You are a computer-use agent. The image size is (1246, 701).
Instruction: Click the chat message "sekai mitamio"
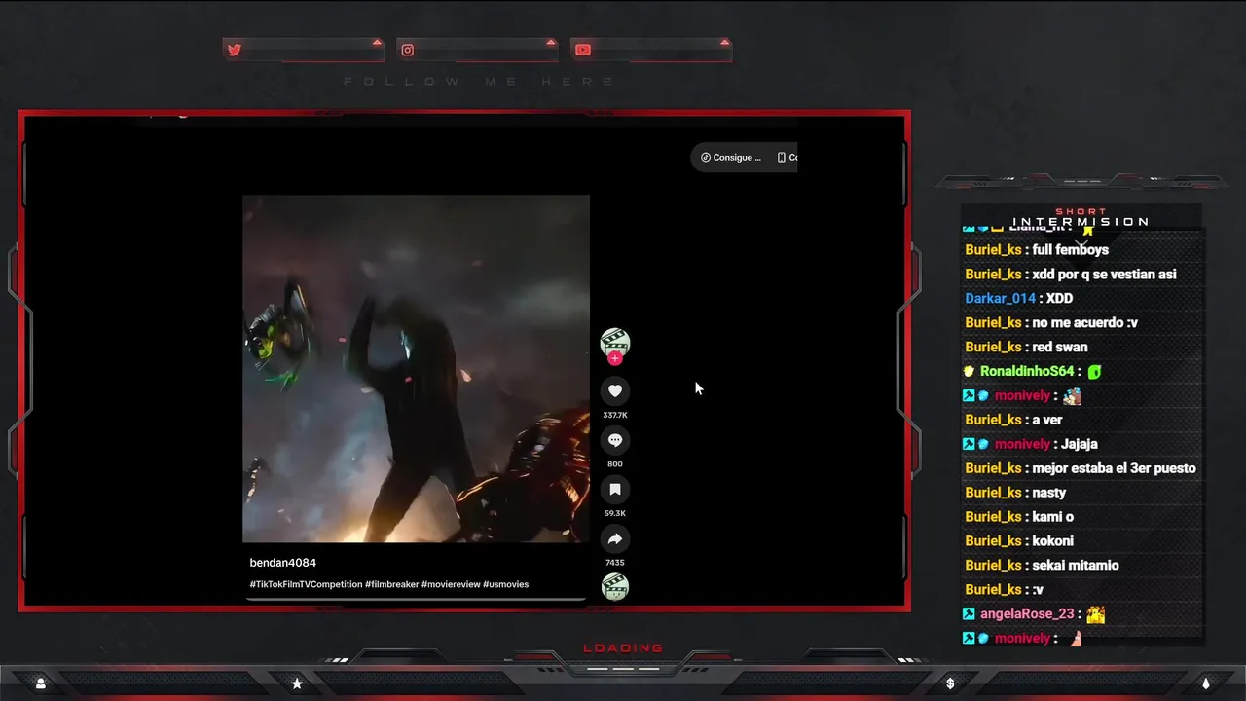point(1076,566)
